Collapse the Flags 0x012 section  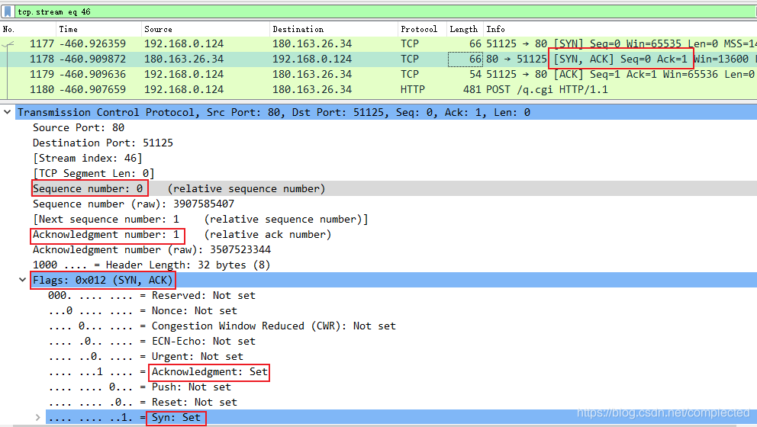pyautogui.click(x=22, y=280)
